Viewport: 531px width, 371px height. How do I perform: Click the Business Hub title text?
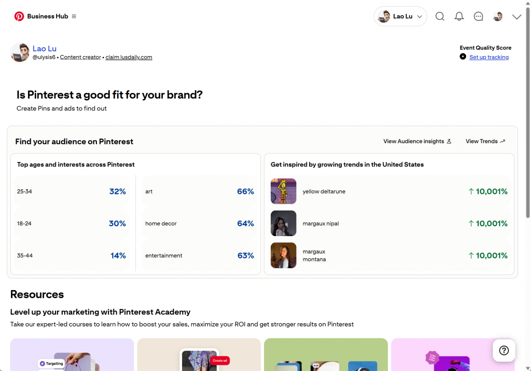click(x=48, y=16)
